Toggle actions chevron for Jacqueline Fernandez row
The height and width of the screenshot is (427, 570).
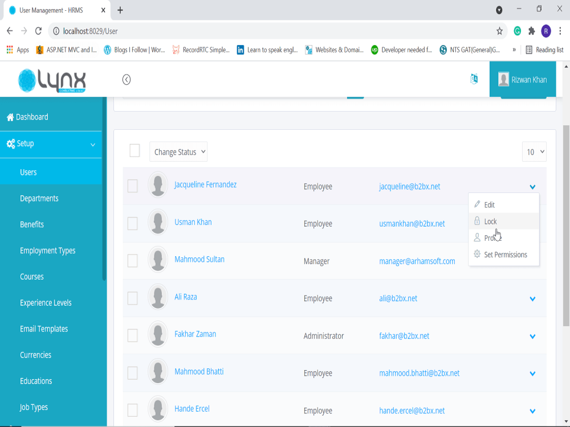pos(532,187)
